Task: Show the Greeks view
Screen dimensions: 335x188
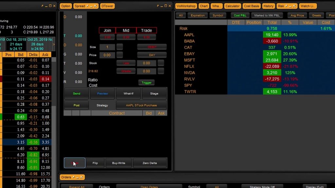Action: click(316, 15)
